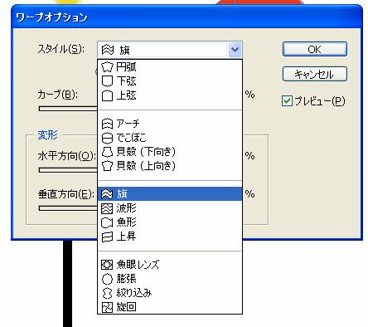Choose the 波形 style entry
This screenshot has height=327, width=368.
(x=170, y=208)
